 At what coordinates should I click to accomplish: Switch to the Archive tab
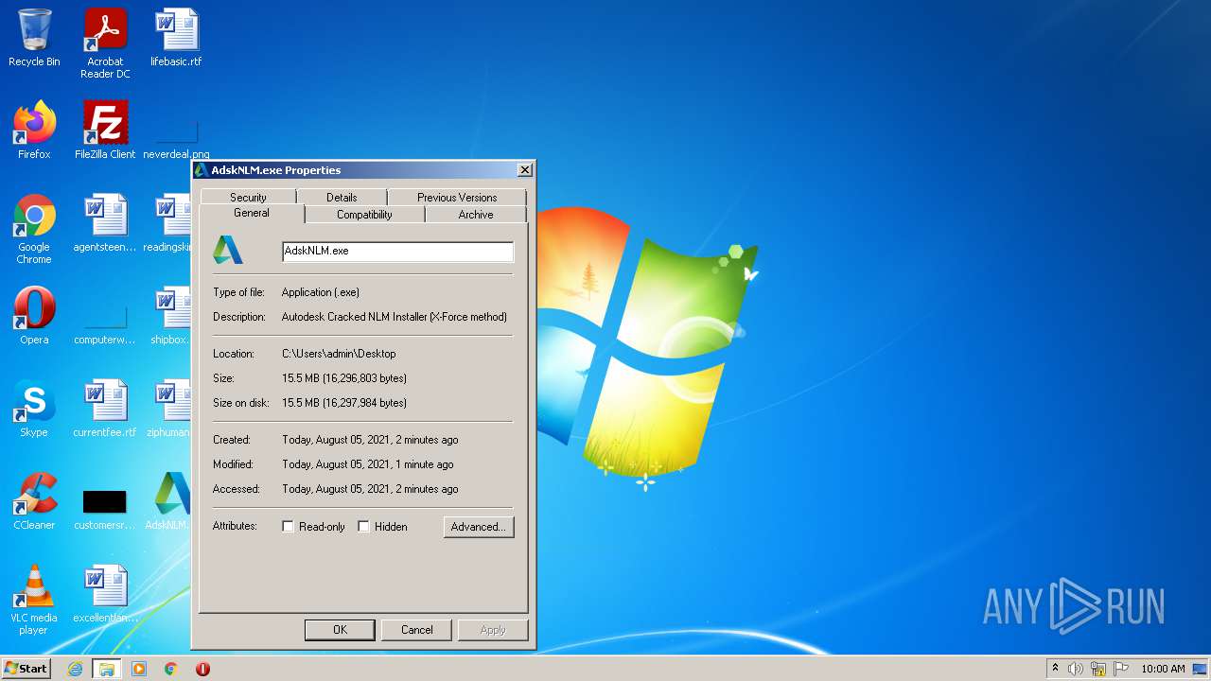476,215
